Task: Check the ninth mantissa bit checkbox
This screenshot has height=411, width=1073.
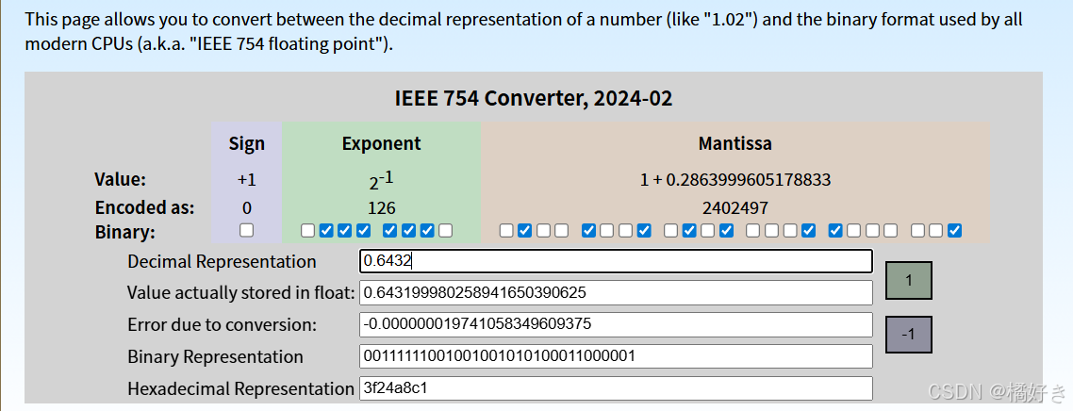Action: tap(670, 230)
